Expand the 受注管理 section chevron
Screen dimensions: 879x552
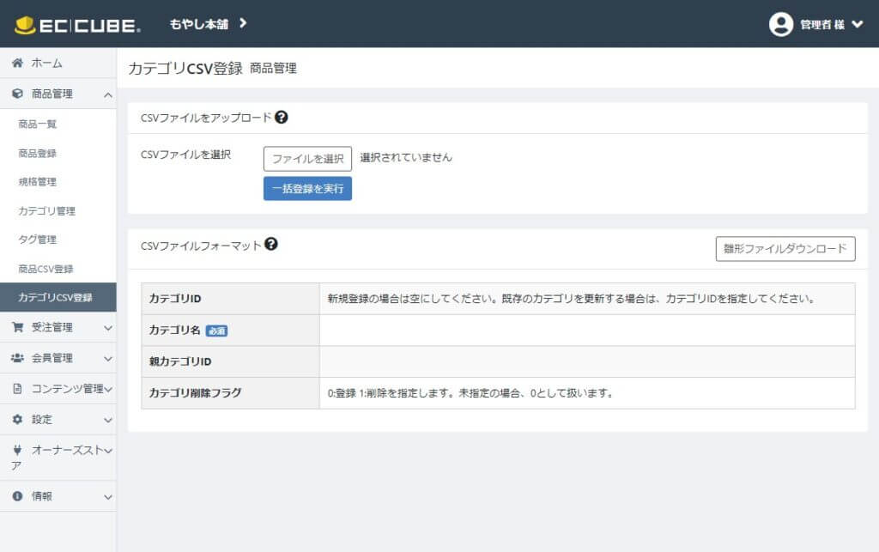[x=107, y=327]
